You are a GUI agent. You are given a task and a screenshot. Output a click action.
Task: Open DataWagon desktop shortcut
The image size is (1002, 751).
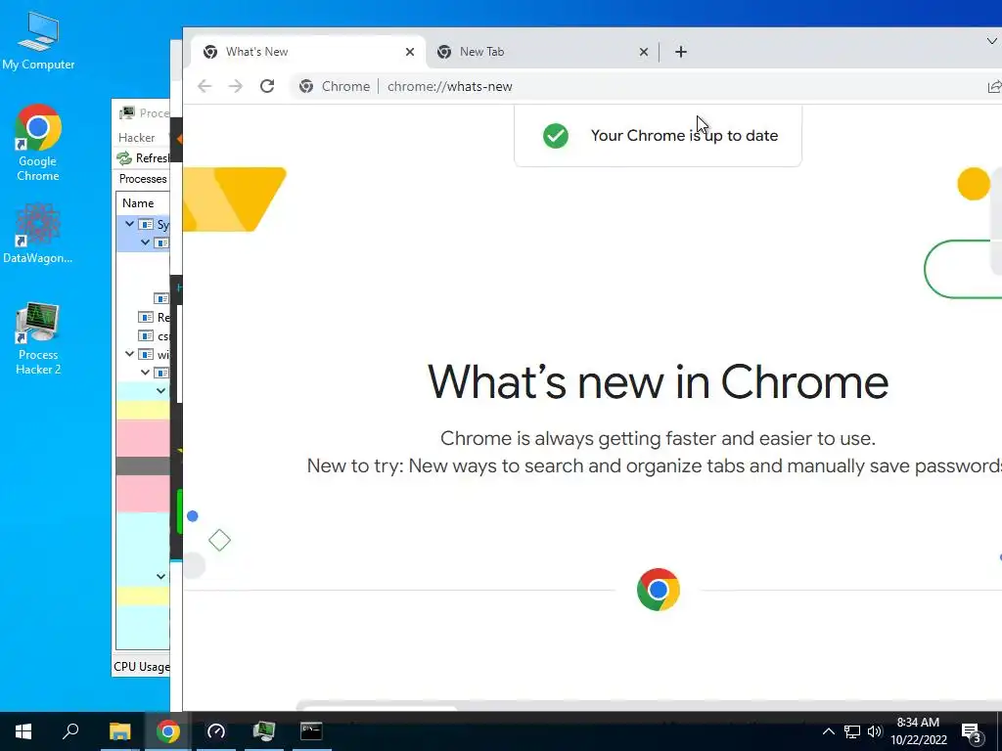[x=38, y=233]
